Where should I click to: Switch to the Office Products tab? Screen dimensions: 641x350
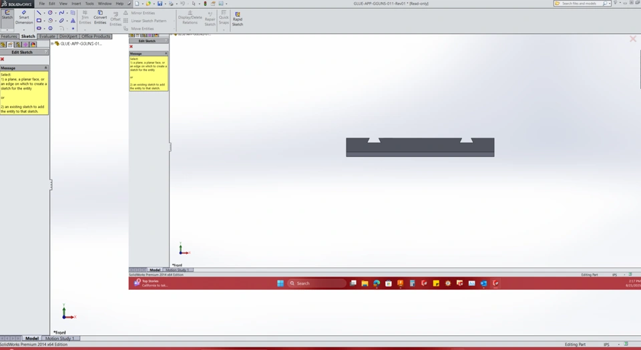point(95,36)
